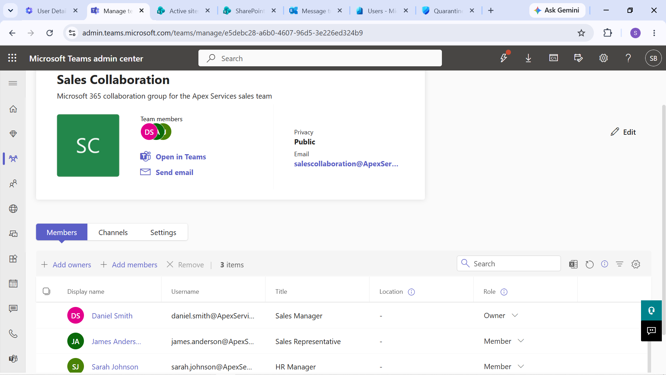Screen dimensions: 666x375
Task: Open the Locations globe icon
Action: (13, 209)
